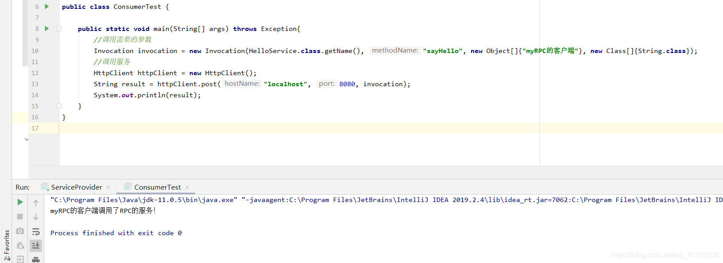Screen dimensions: 723x263
Task: Click the ConsumerTest class name in code
Action: [x=137, y=7]
